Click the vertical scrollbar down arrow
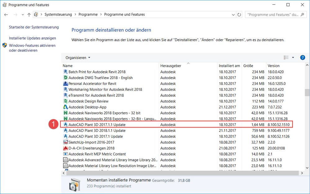310x194 pixels. pos(307,168)
